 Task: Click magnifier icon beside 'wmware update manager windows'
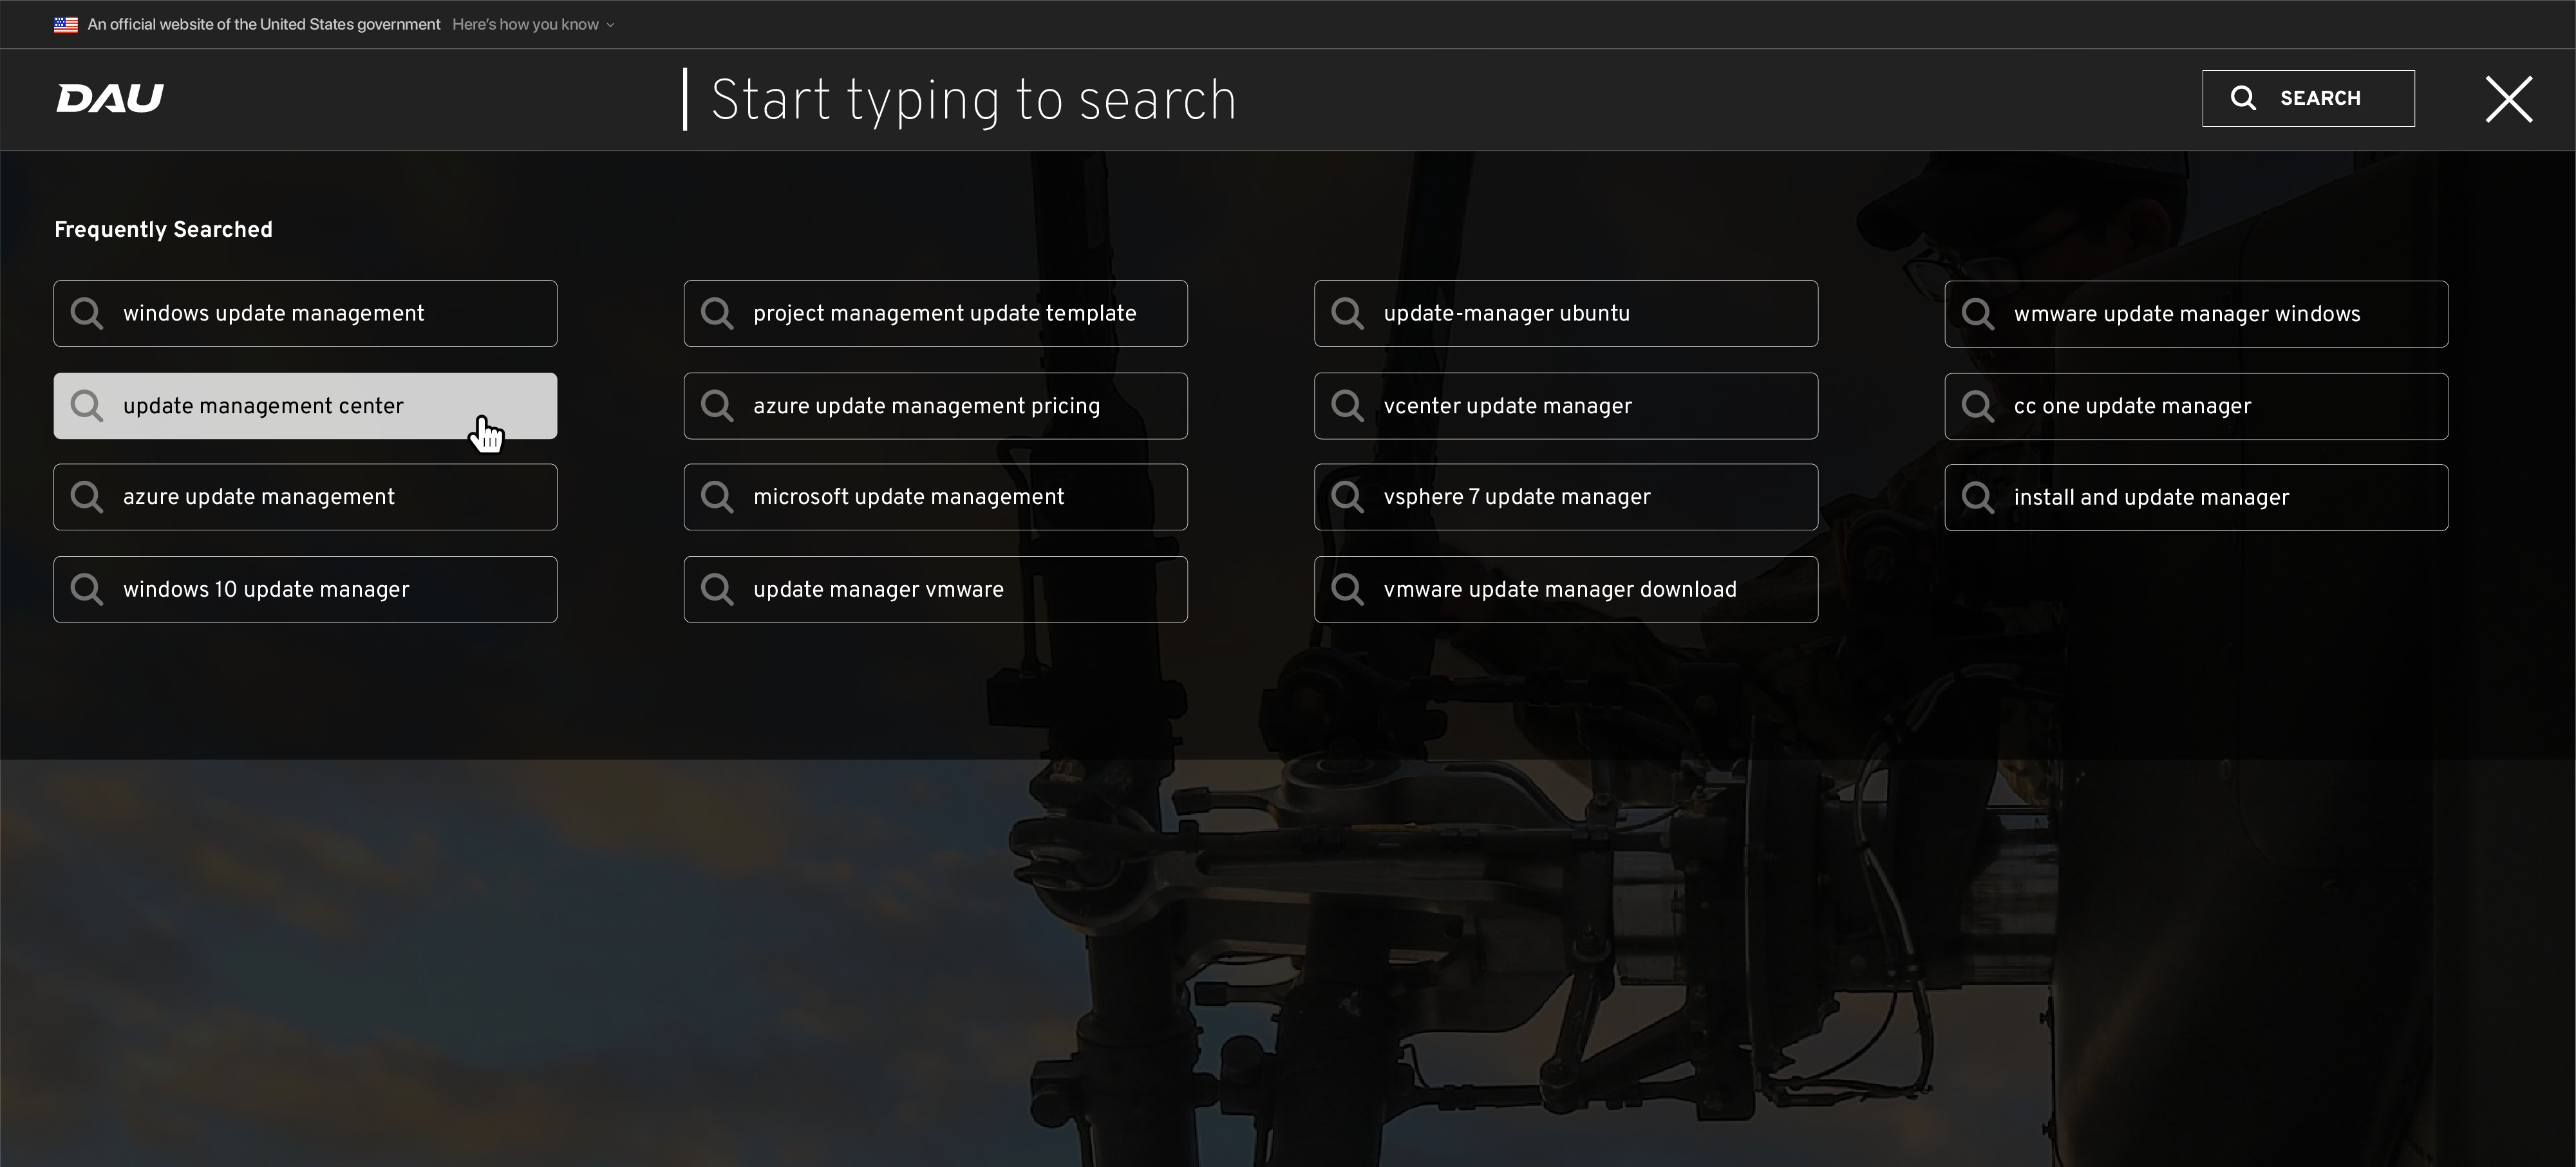point(1978,314)
